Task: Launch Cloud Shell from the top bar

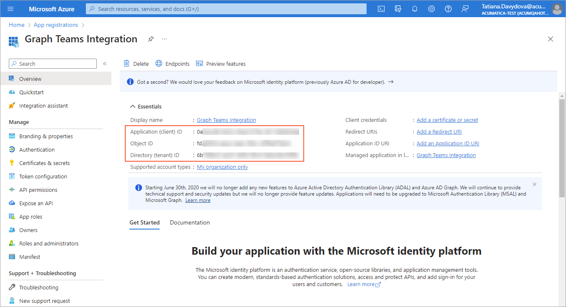Action: click(381, 9)
